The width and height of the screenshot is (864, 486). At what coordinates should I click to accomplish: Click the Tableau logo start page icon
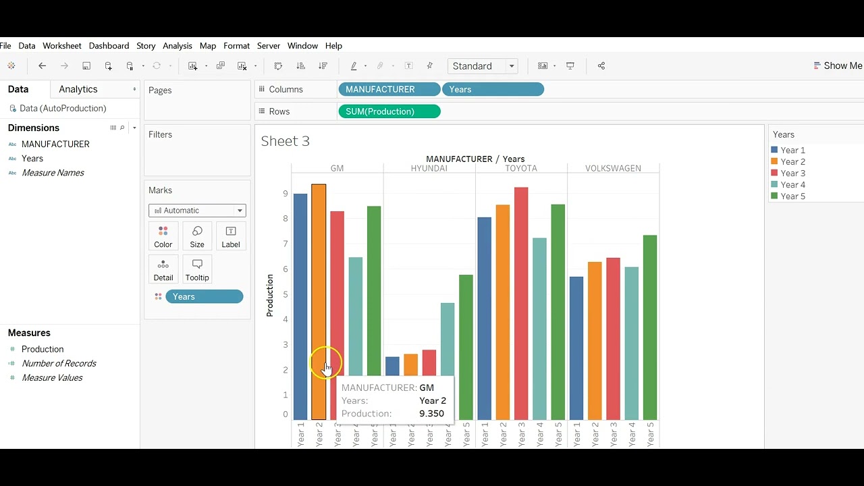(11, 65)
